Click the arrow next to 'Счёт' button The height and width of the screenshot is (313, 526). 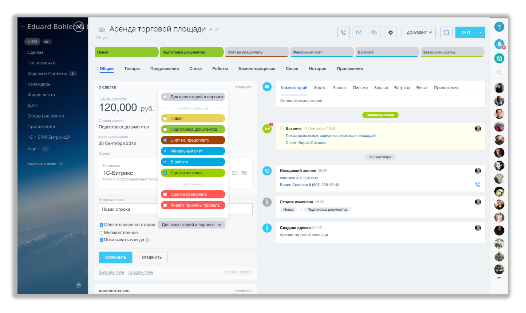[480, 32]
